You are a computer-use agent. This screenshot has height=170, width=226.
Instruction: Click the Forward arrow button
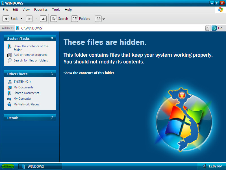[x=29, y=19]
